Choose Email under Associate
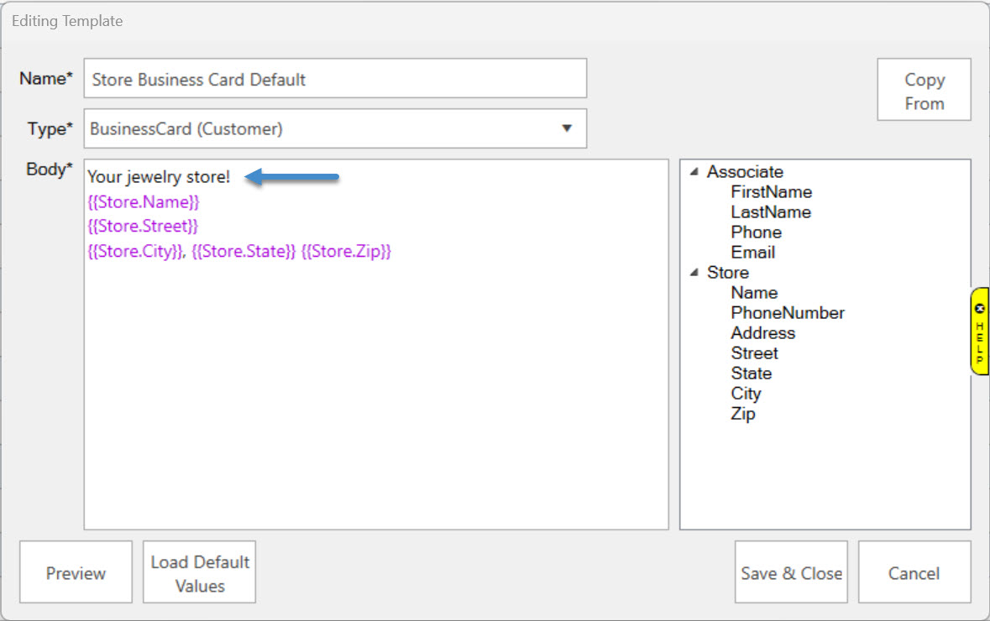This screenshot has width=990, height=621. (x=752, y=253)
